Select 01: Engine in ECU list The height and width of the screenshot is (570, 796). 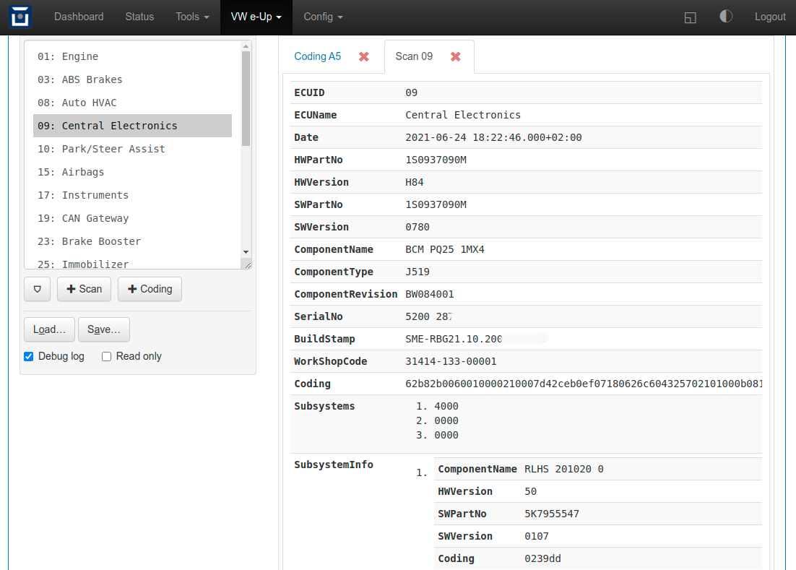pyautogui.click(x=132, y=56)
